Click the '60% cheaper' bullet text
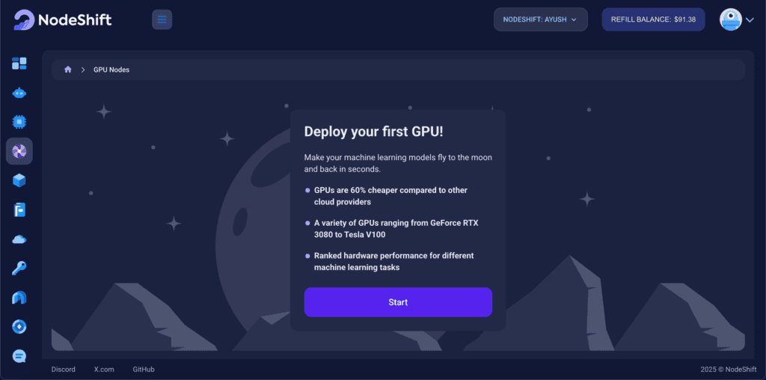766x380 pixels. 390,196
